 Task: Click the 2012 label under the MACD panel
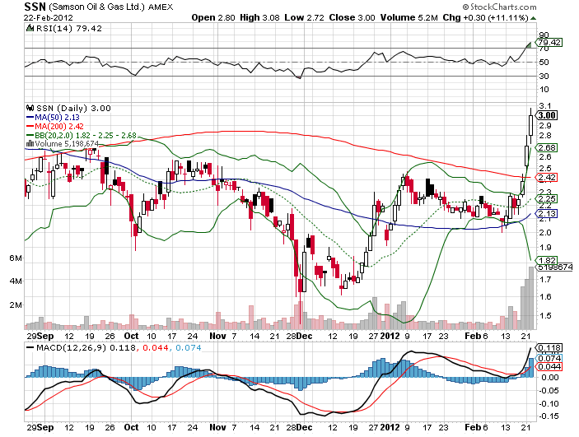(x=390, y=427)
